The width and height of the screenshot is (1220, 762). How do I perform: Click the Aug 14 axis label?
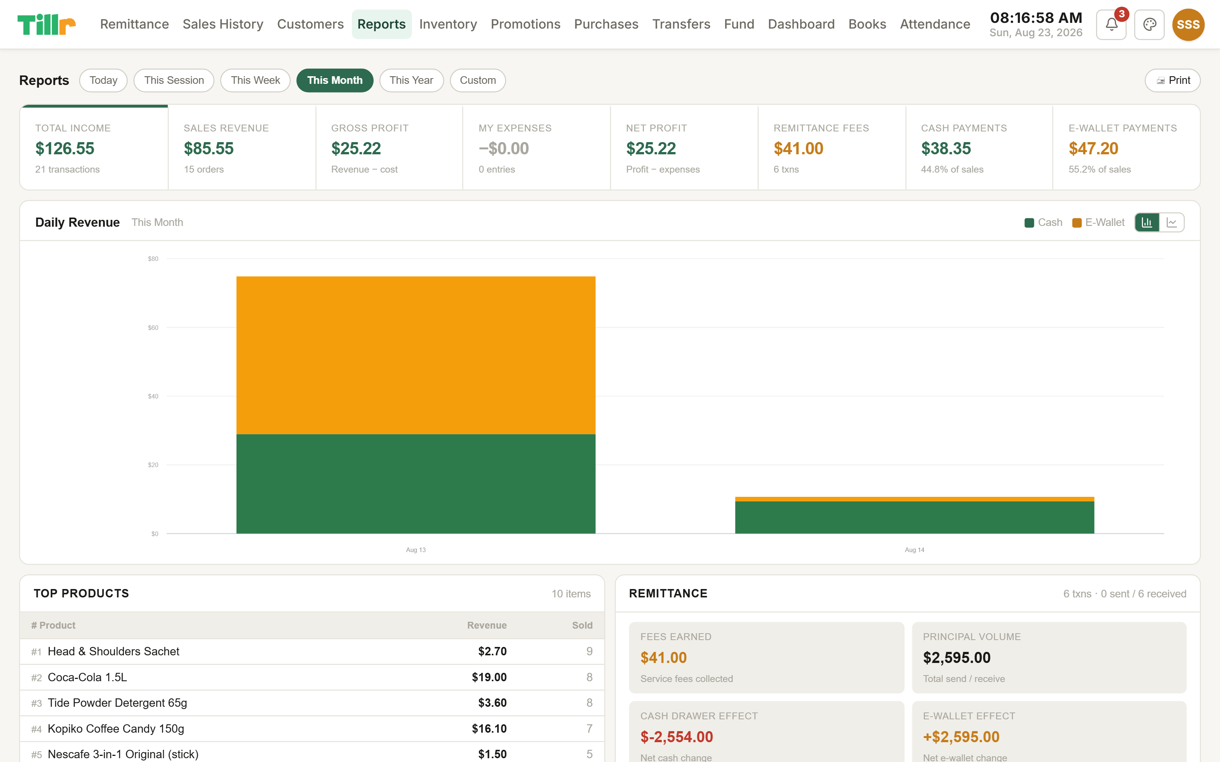coord(915,550)
